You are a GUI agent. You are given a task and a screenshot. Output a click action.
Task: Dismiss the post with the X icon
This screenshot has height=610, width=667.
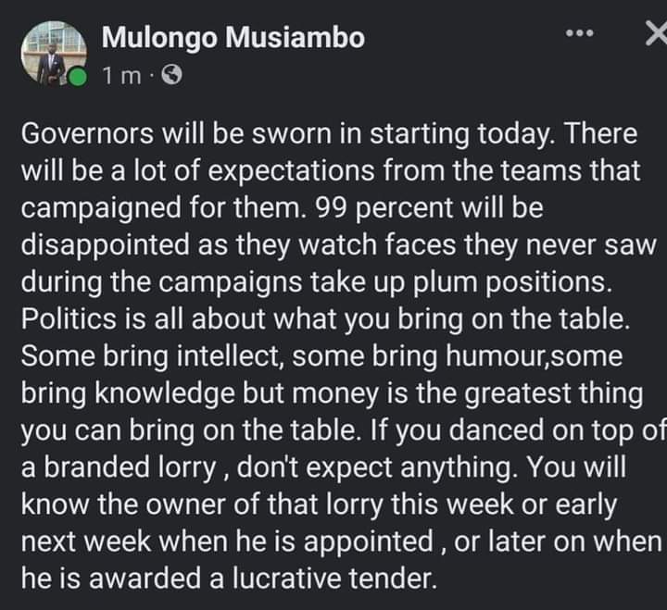[x=657, y=33]
